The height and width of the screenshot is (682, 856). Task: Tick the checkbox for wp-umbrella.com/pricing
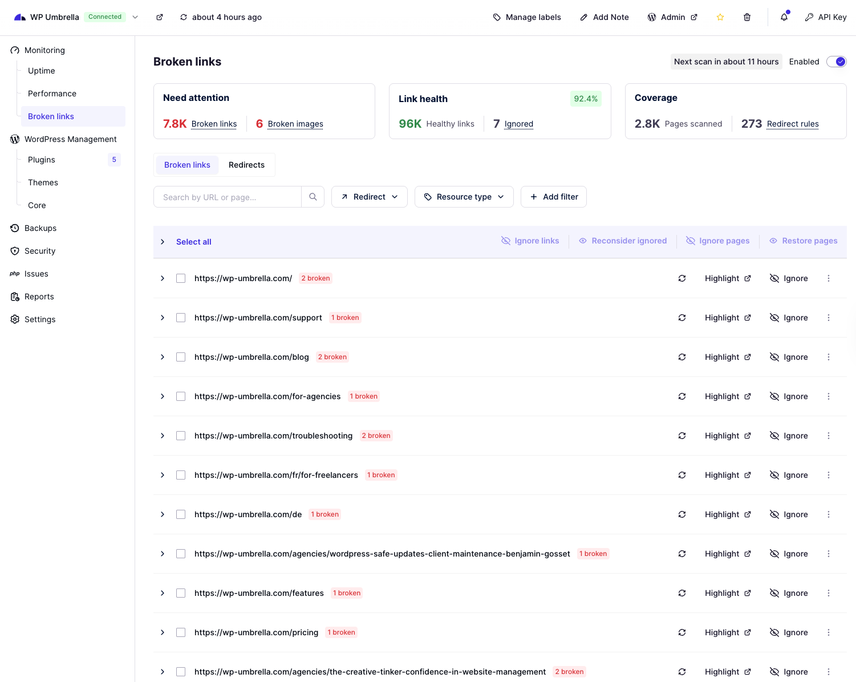pyautogui.click(x=181, y=632)
